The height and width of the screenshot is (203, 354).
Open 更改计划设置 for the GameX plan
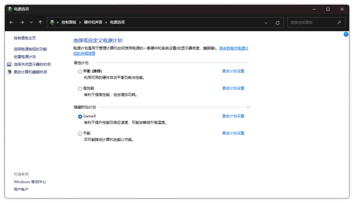[x=233, y=116]
